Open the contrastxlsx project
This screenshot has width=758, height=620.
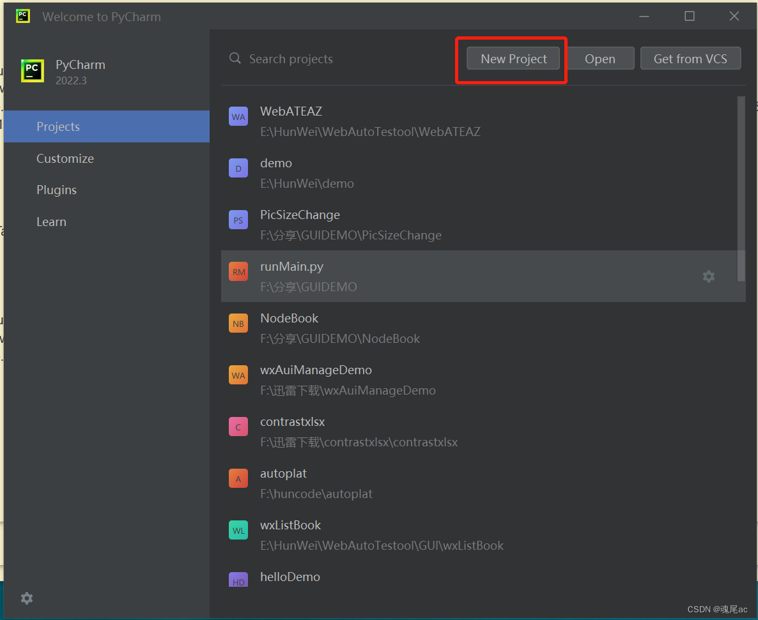pos(483,431)
